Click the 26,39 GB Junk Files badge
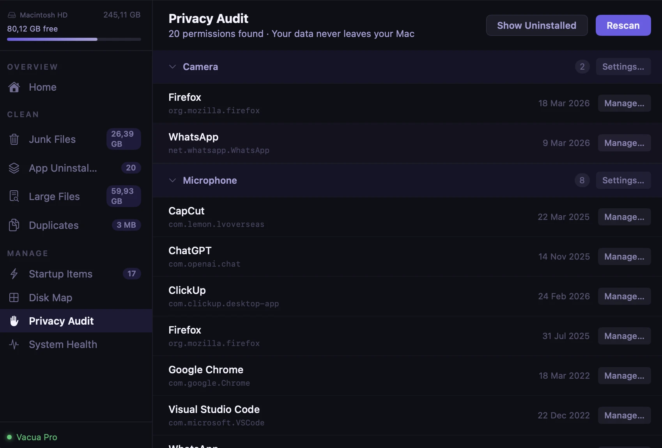 coord(124,139)
